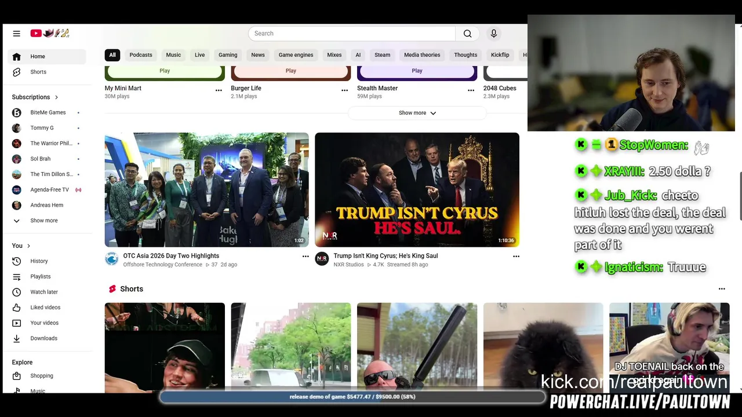Click the search magnifier button
Viewport: 742px width, 417px height.
click(467, 34)
